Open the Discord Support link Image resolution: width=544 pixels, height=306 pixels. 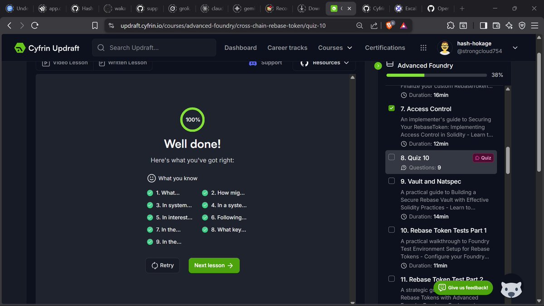[266, 63]
